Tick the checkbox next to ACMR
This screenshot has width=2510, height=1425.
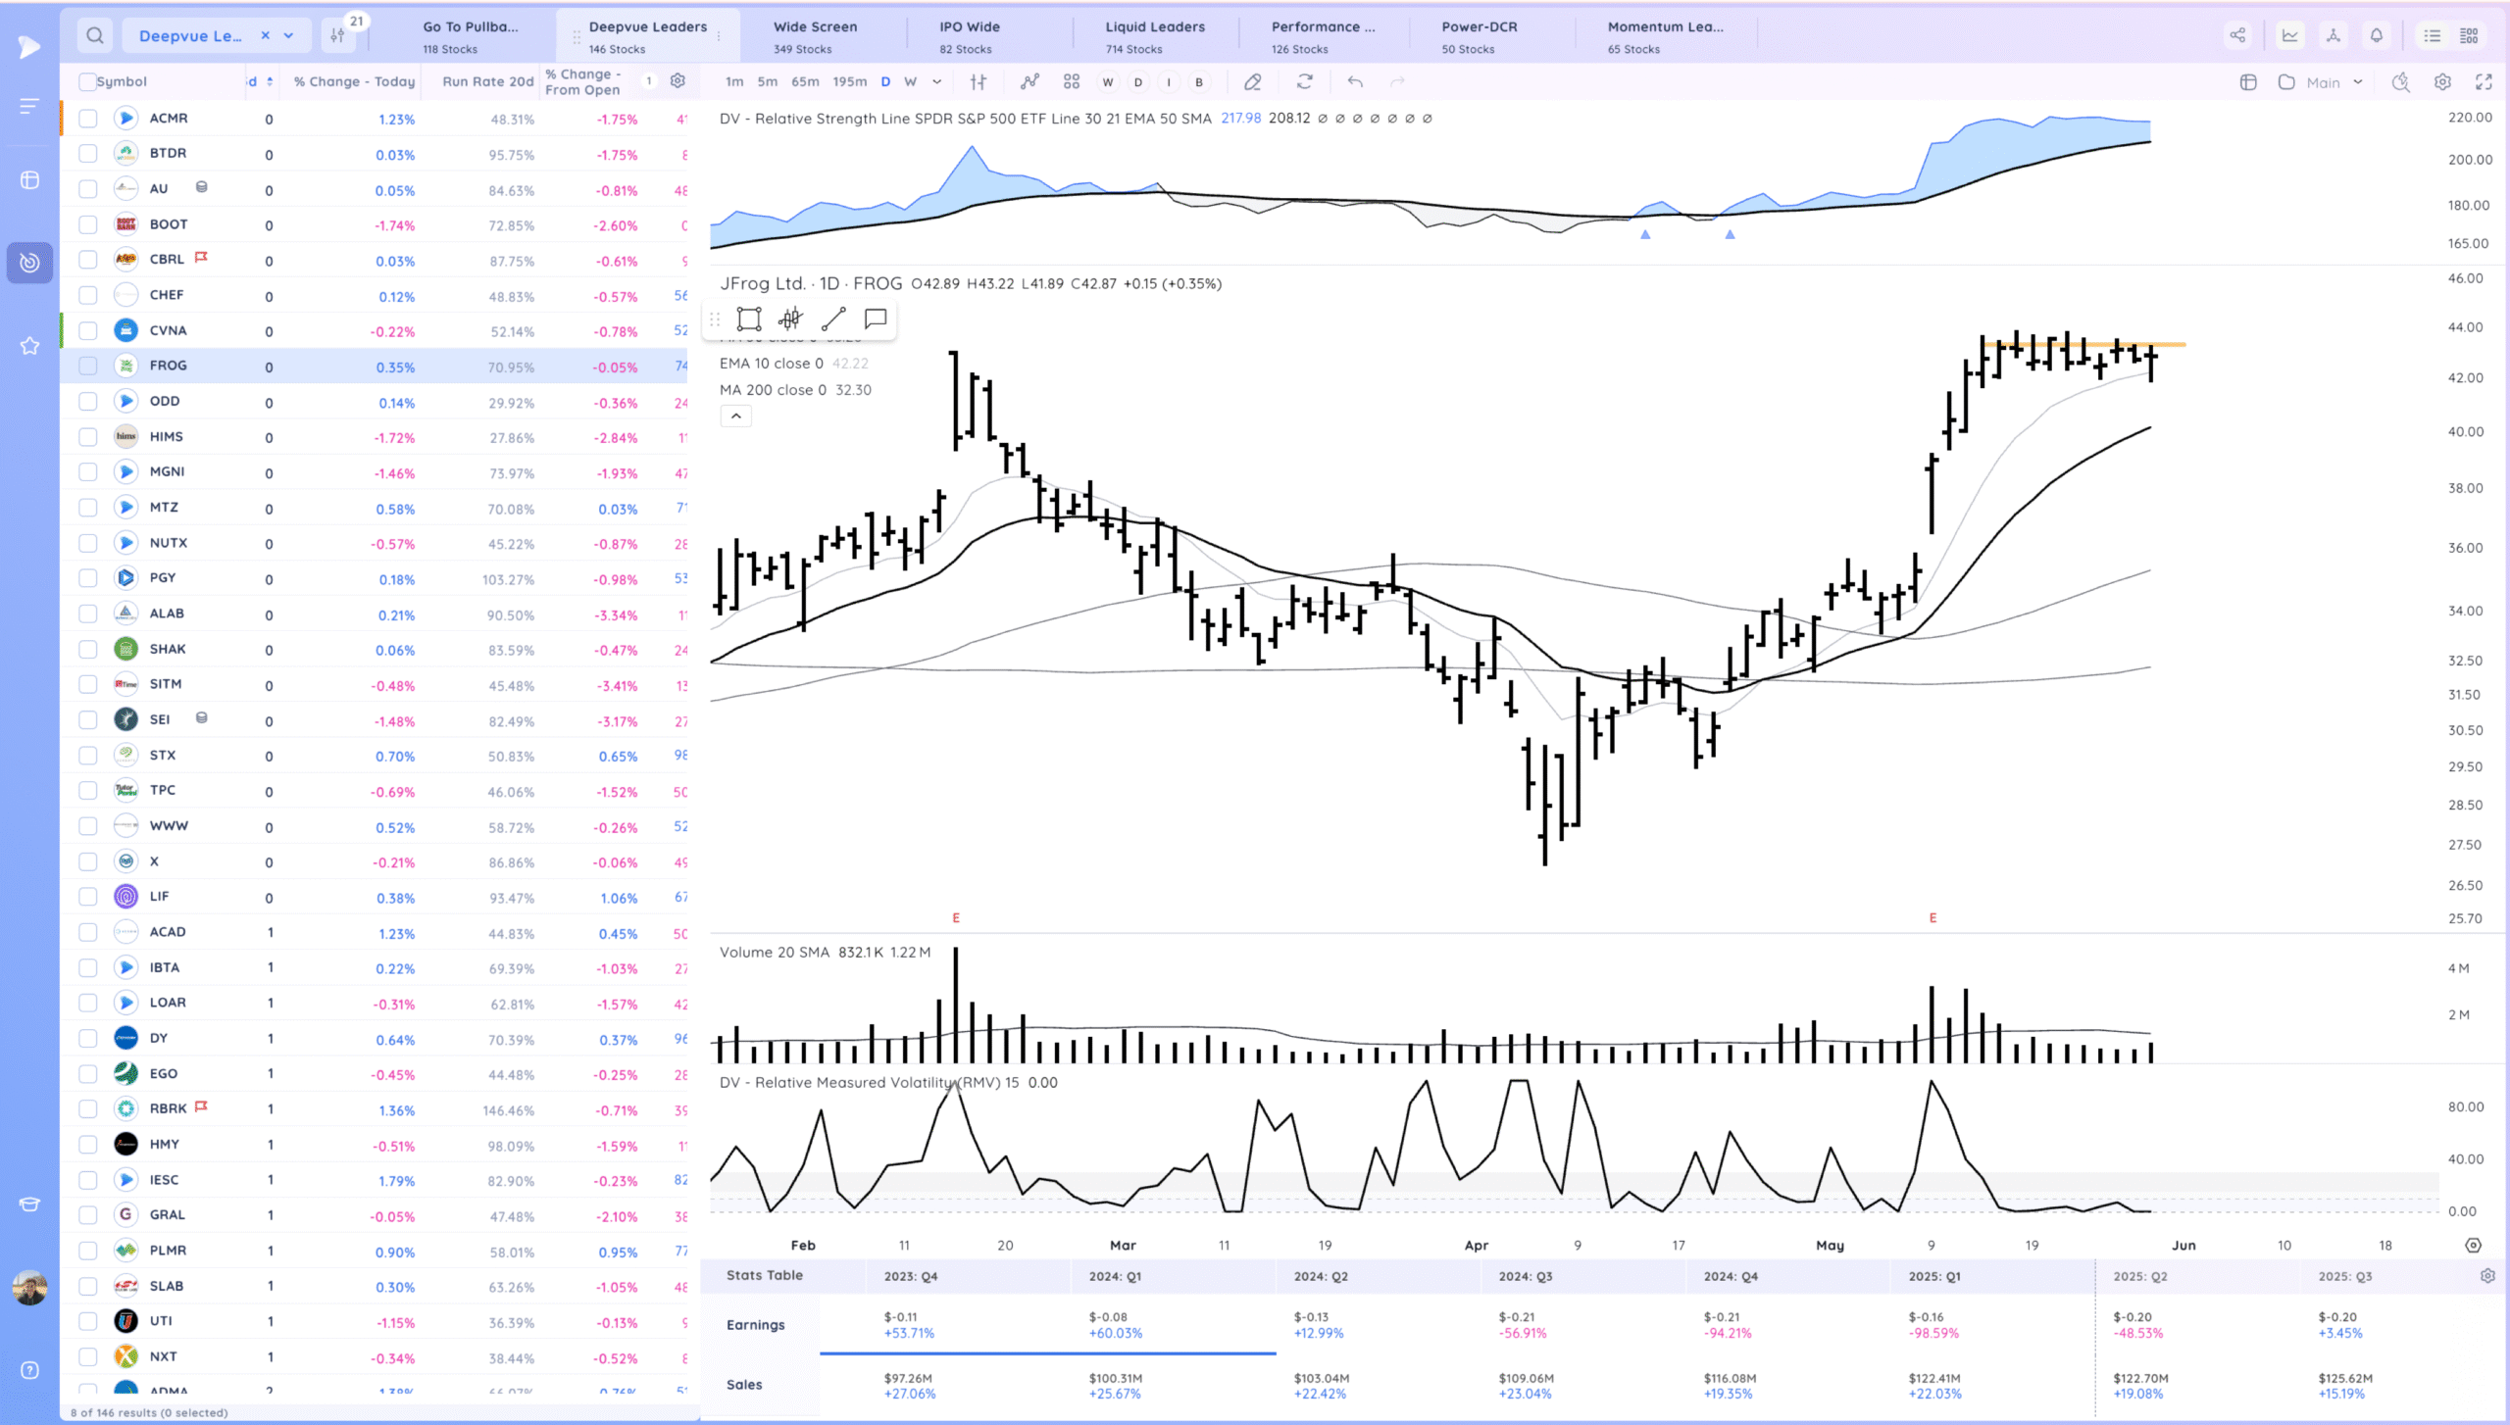tap(88, 119)
